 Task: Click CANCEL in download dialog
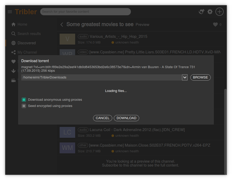pyautogui.click(x=103, y=118)
